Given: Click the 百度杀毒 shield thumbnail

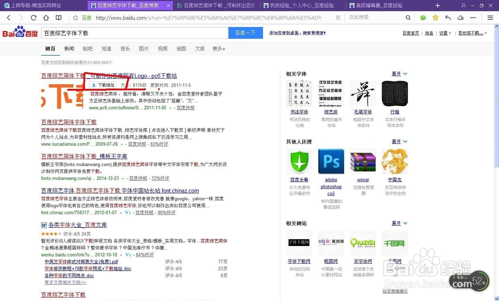Looking at the screenshot, I should click(299, 161).
